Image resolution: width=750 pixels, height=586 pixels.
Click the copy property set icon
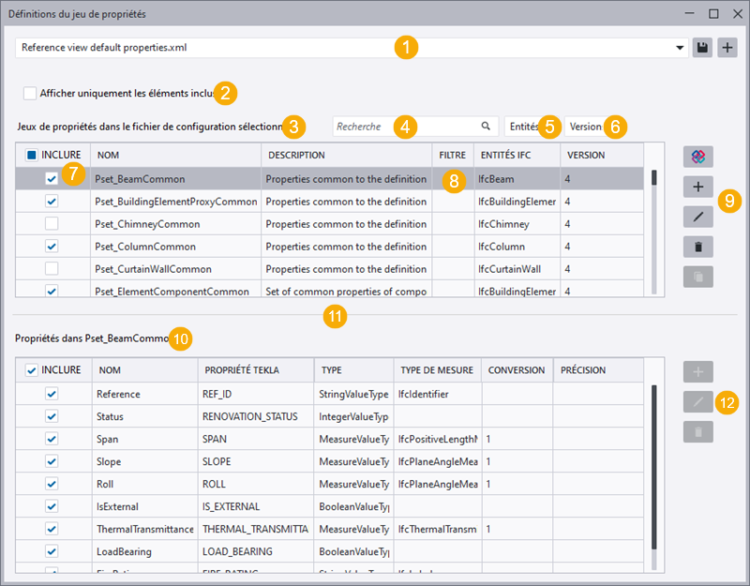tap(697, 277)
